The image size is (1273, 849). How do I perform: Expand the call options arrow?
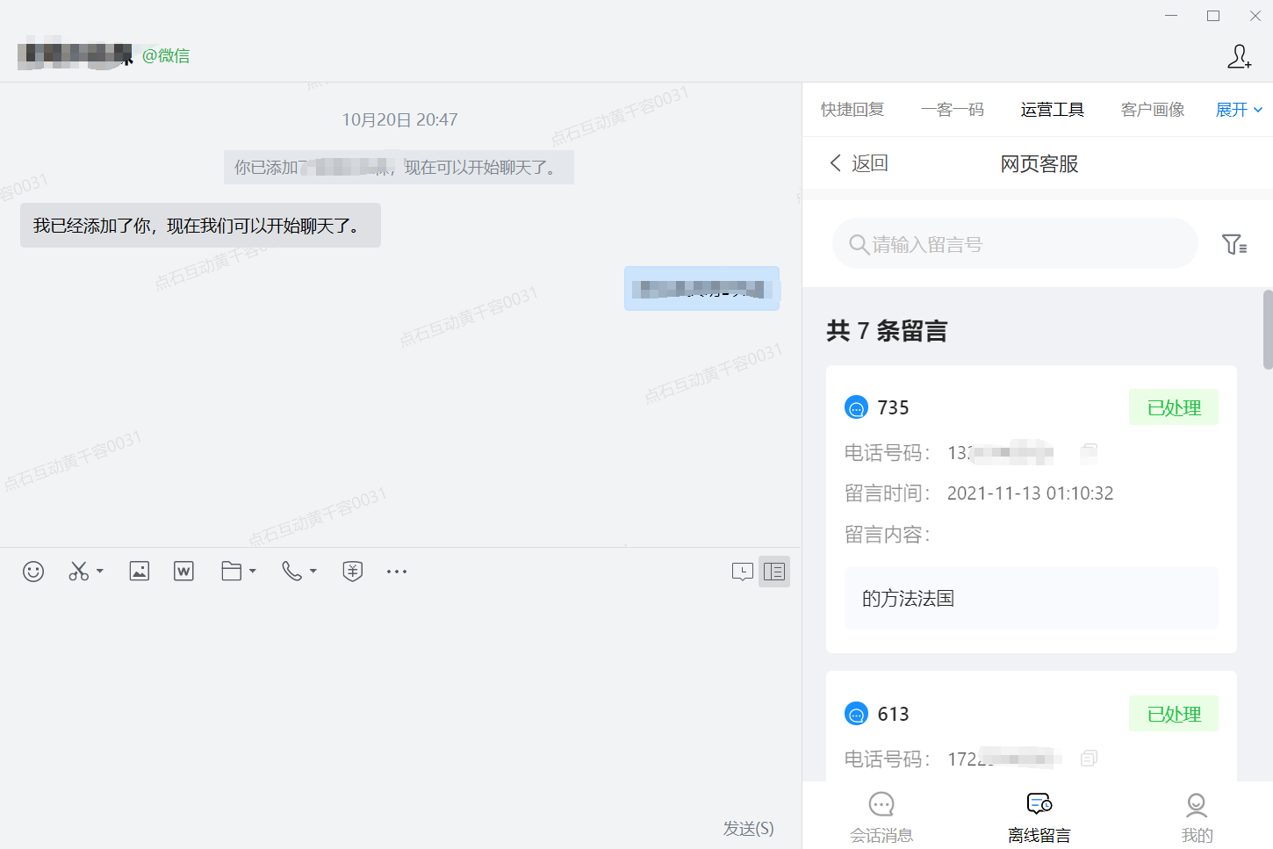click(x=313, y=572)
